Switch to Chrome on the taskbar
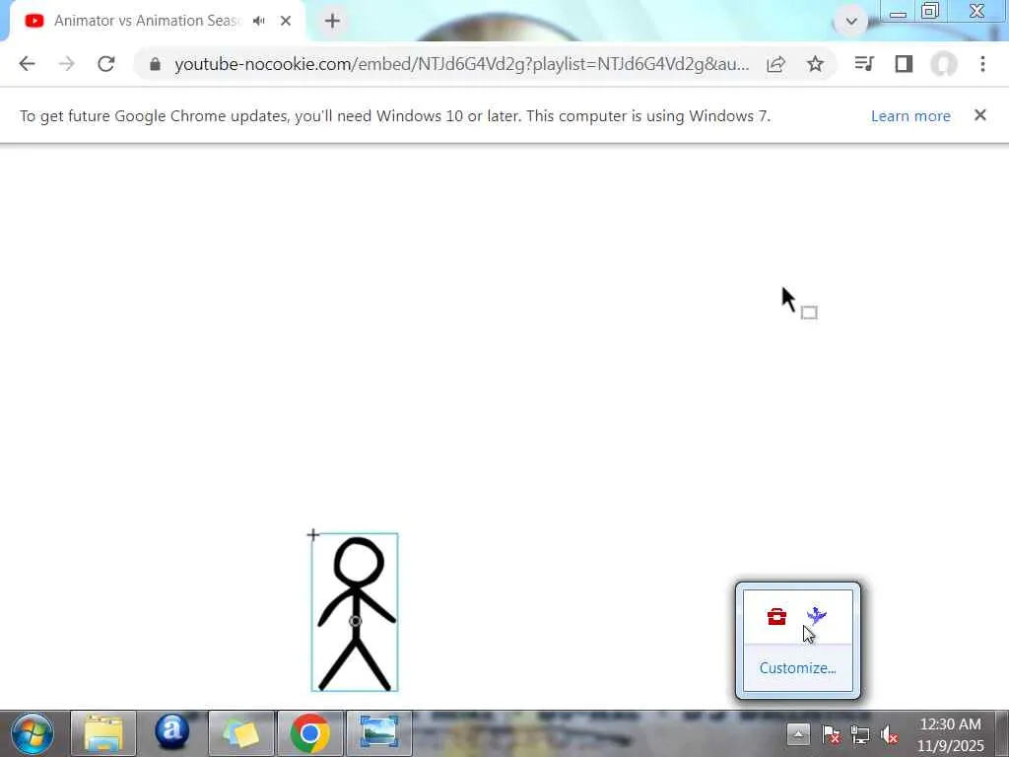Screen dimensions: 1009x757 [309, 733]
